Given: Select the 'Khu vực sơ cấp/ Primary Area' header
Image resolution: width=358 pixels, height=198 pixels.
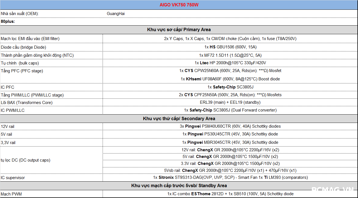Looking at the screenshot, I should click(x=179, y=30).
